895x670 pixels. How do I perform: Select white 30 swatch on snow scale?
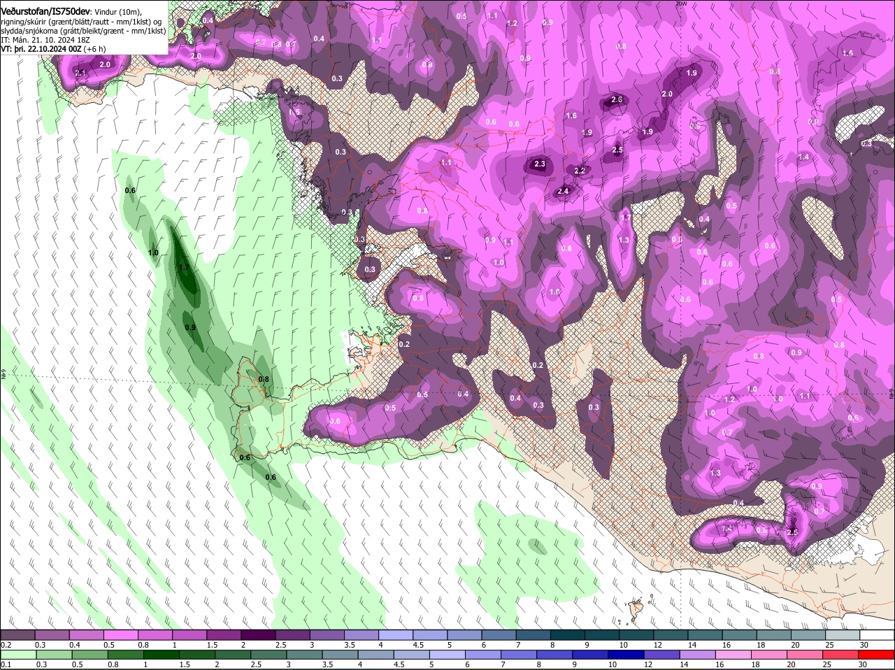877,634
